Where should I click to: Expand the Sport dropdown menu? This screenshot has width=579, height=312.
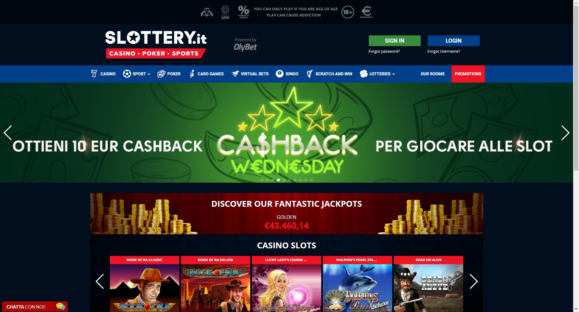(137, 74)
